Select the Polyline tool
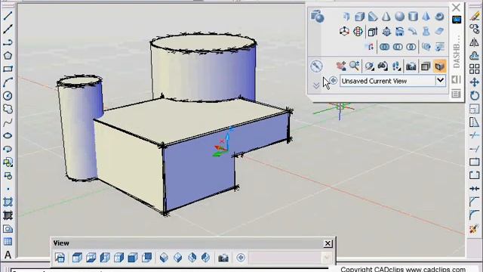Image resolution: width=483 pixels, height=272 pixels. coord(8,42)
